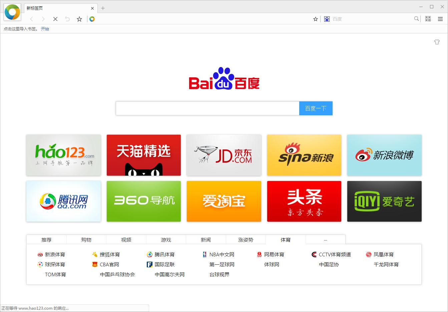Close the 新标签页 tab

[x=92, y=8]
